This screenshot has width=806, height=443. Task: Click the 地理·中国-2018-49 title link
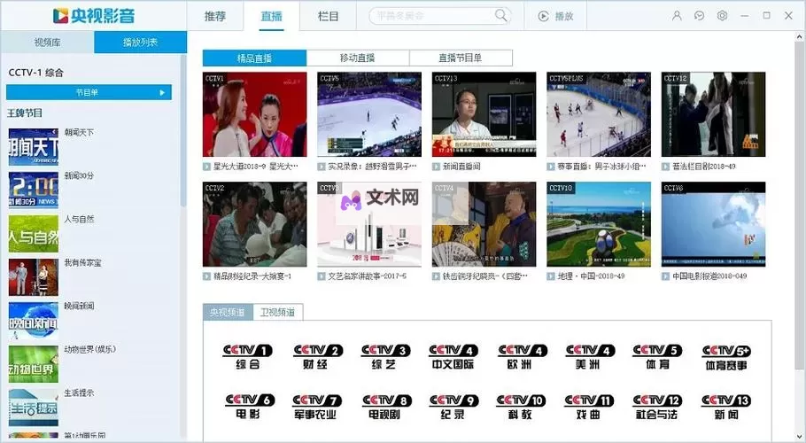[591, 276]
